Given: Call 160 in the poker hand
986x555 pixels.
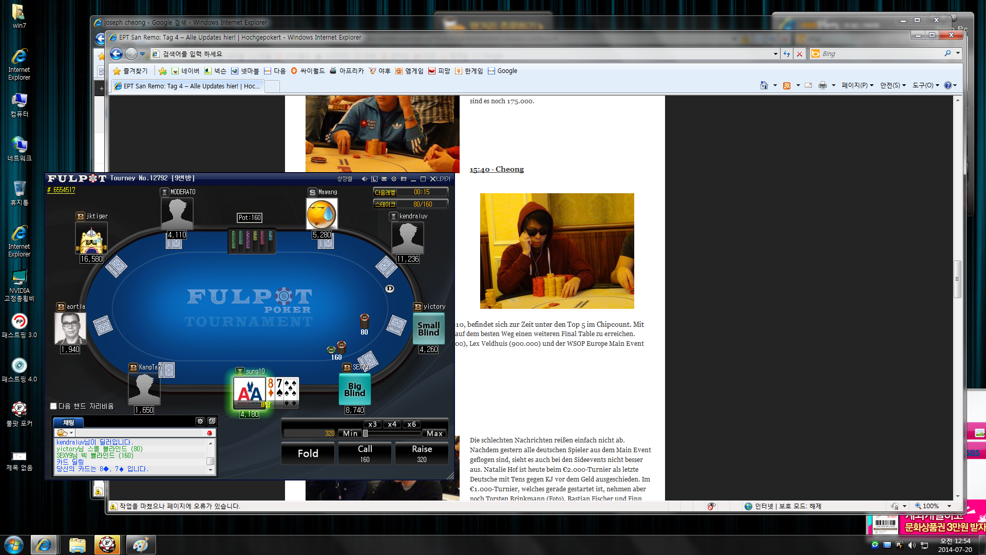Looking at the screenshot, I should pos(365,453).
